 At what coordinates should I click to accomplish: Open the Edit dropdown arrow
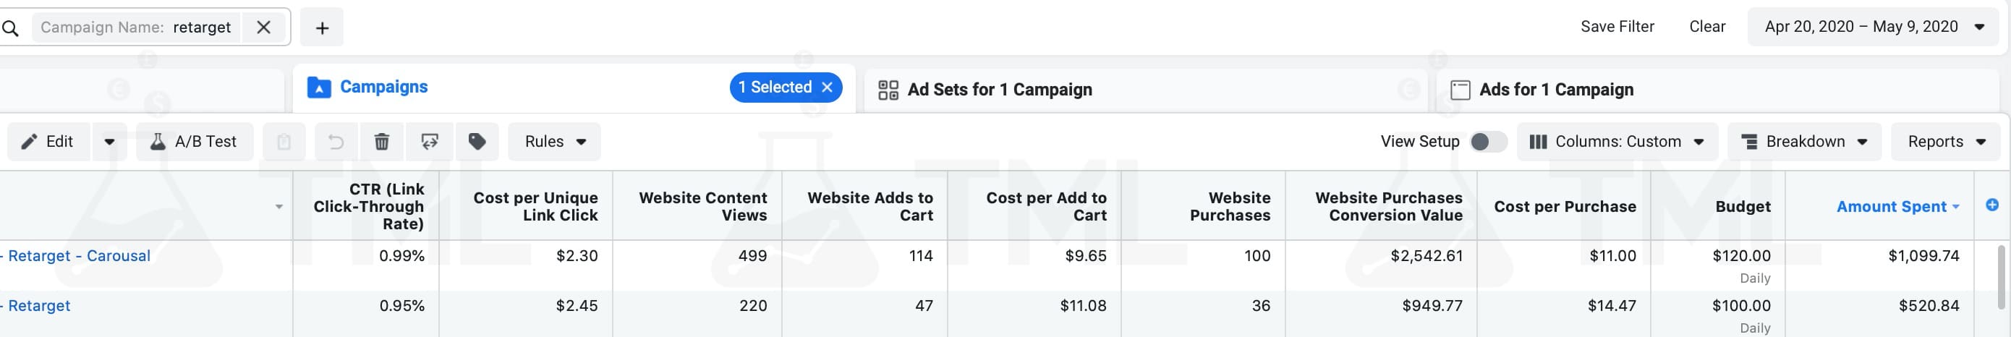click(109, 142)
